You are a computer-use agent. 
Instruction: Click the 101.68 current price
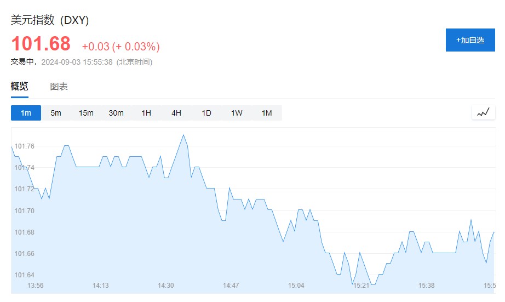[41, 44]
